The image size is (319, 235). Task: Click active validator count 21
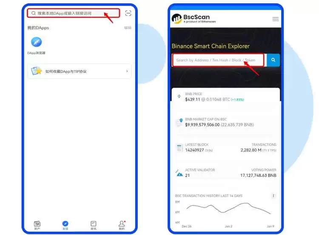pos(188,176)
